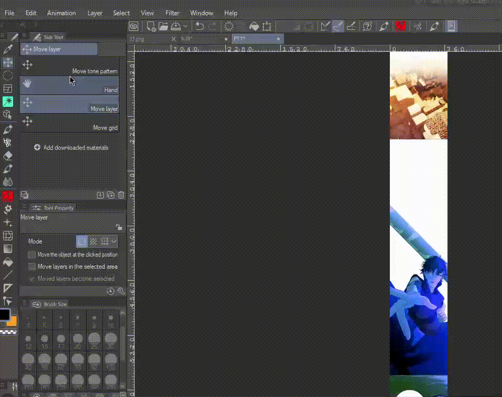Open the Layer menu
The height and width of the screenshot is (397, 502).
click(95, 13)
